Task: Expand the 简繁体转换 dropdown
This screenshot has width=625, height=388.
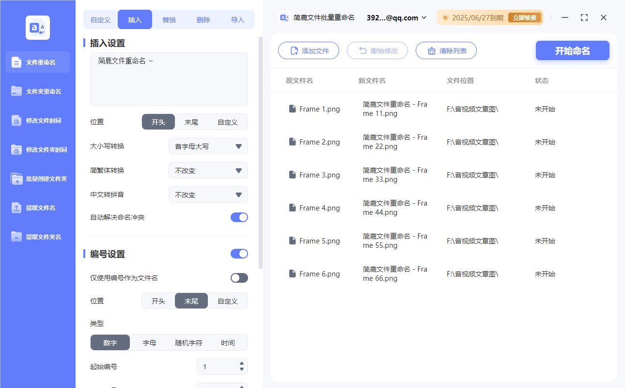Action: pos(208,170)
